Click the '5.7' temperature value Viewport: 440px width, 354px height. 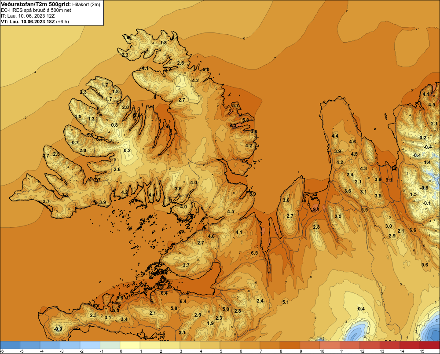tap(235, 105)
